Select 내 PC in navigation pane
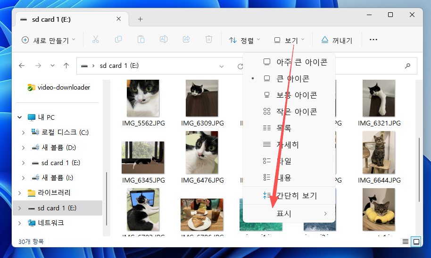Image resolution: width=431 pixels, height=258 pixels. pyautogui.click(x=41, y=117)
